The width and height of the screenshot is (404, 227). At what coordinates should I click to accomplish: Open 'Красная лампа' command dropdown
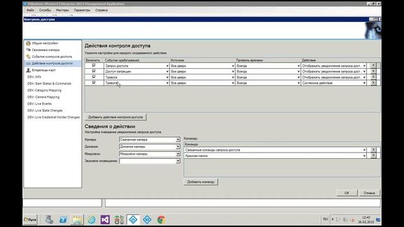[x=364, y=156]
